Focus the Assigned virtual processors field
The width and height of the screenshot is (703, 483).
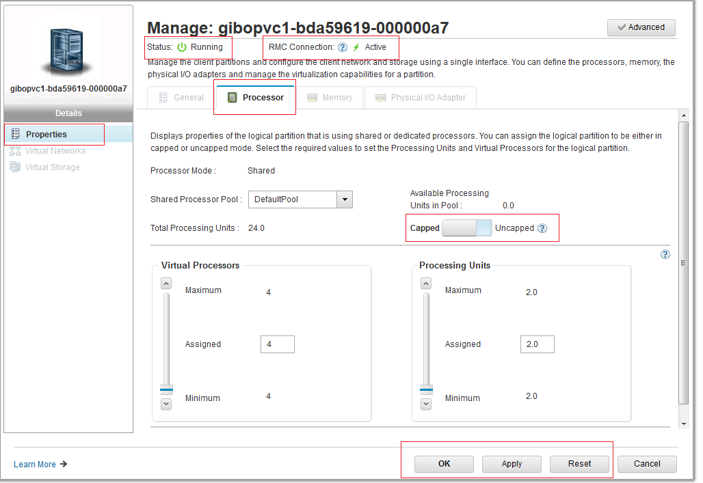point(278,344)
